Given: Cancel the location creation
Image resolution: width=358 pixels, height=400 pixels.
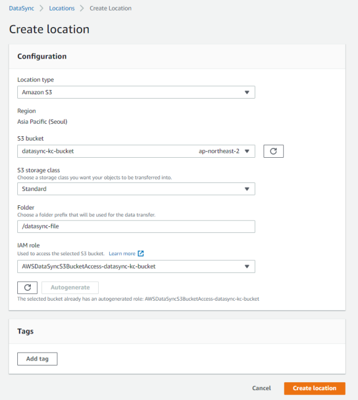Looking at the screenshot, I should (262, 388).
